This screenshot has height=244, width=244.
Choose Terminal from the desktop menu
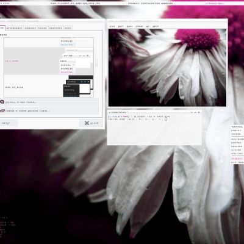point(237,127)
